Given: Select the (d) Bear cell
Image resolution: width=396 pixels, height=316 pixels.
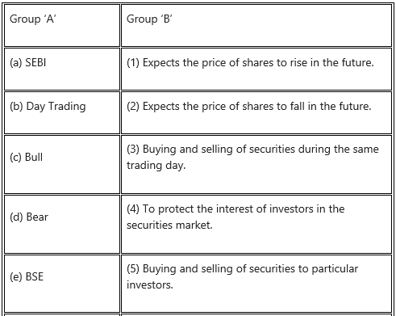Looking at the screenshot, I should [62, 224].
